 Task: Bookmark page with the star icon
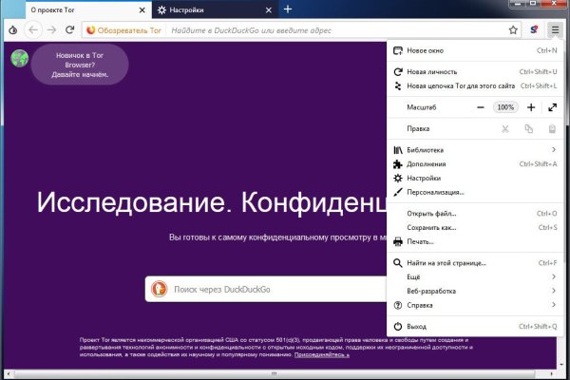[x=513, y=29]
